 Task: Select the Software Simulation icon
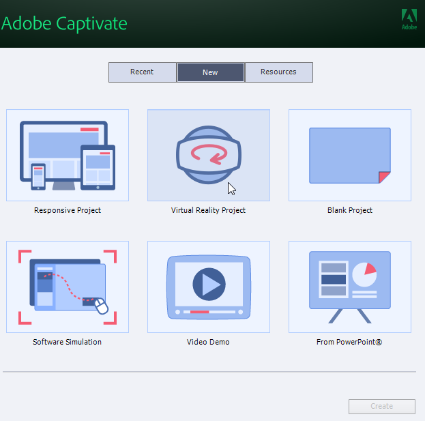tap(68, 287)
